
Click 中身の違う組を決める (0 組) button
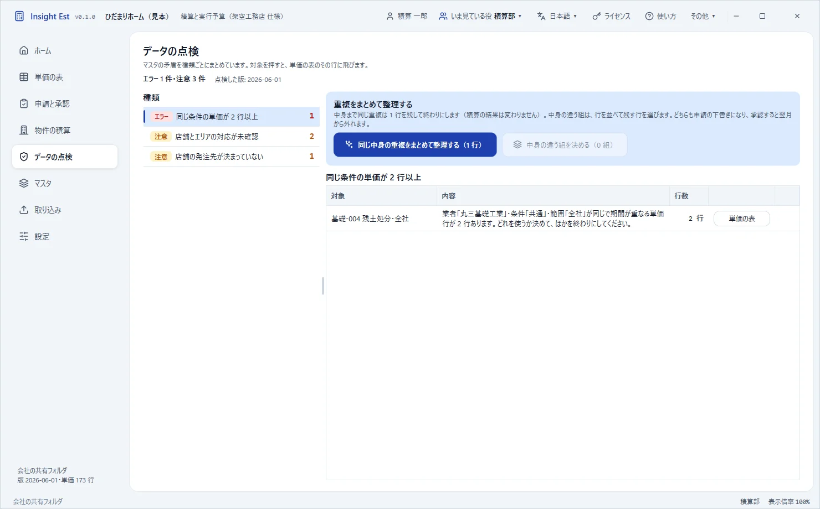(565, 145)
